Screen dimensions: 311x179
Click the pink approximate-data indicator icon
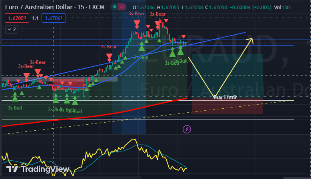(122, 7)
